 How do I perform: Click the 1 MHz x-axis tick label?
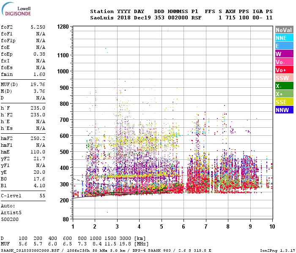tap(73, 226)
